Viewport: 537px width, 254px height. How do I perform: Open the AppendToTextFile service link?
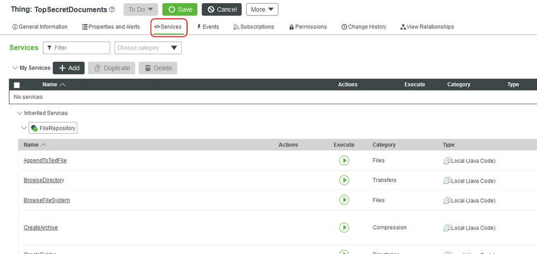(45, 161)
